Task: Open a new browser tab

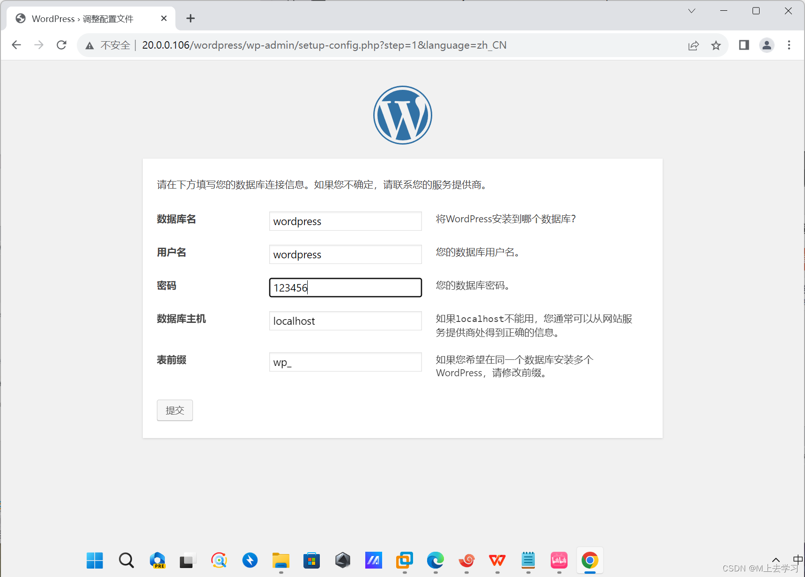Action: [x=190, y=18]
